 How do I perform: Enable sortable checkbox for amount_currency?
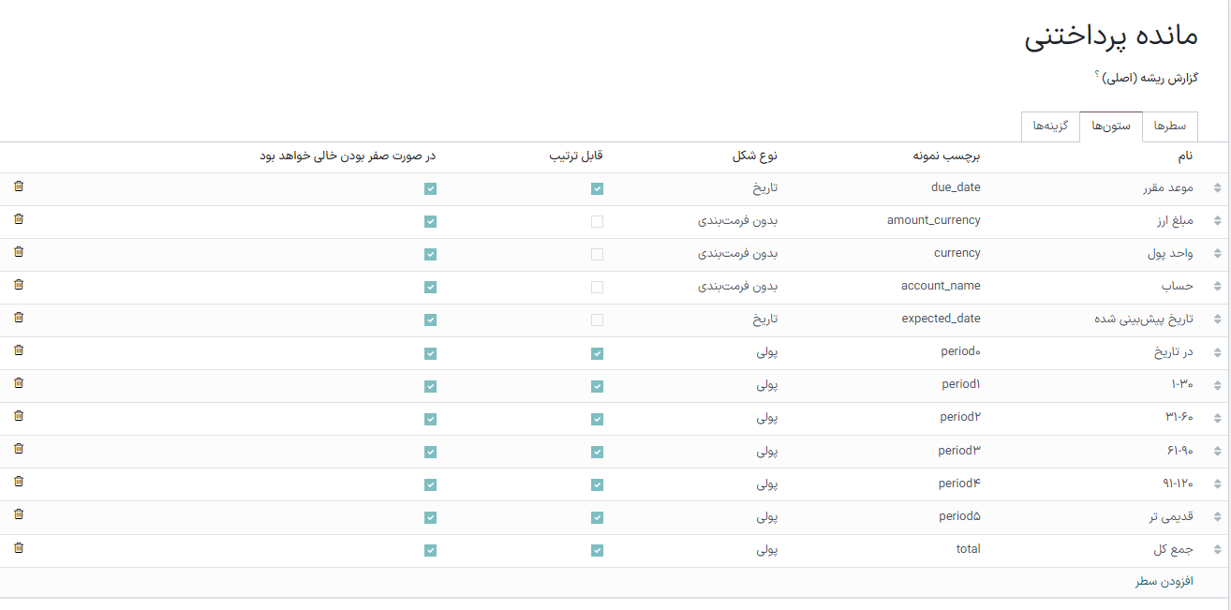tap(598, 222)
